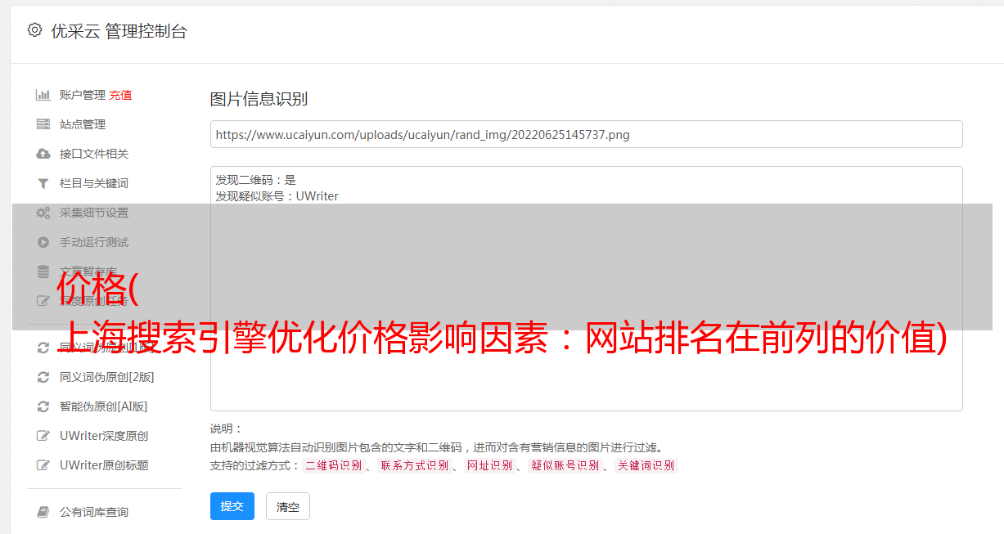
Task: Open 同义词伪原创[2版] via its refresh icon
Action: [x=43, y=377]
